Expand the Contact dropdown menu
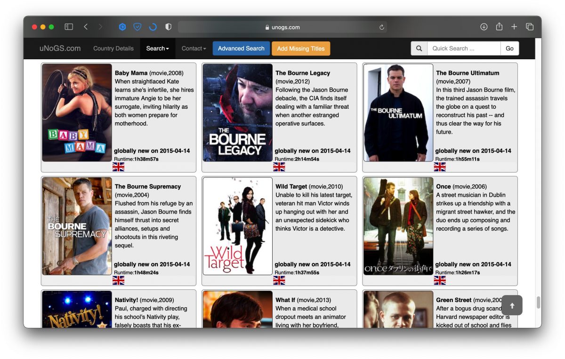565x359 pixels. coord(194,48)
